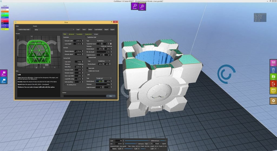Toggle the Top/Bottom Shell checkbox
This screenshot has width=277, height=151.
tap(86, 37)
